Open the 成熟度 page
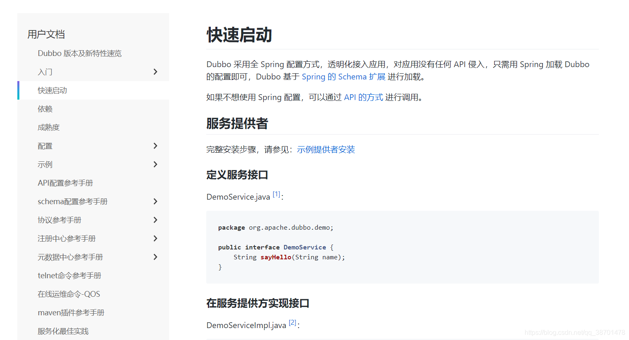629x340 pixels. pyautogui.click(x=49, y=128)
